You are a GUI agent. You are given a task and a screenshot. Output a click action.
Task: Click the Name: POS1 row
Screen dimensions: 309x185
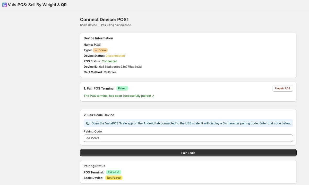click(x=92, y=45)
